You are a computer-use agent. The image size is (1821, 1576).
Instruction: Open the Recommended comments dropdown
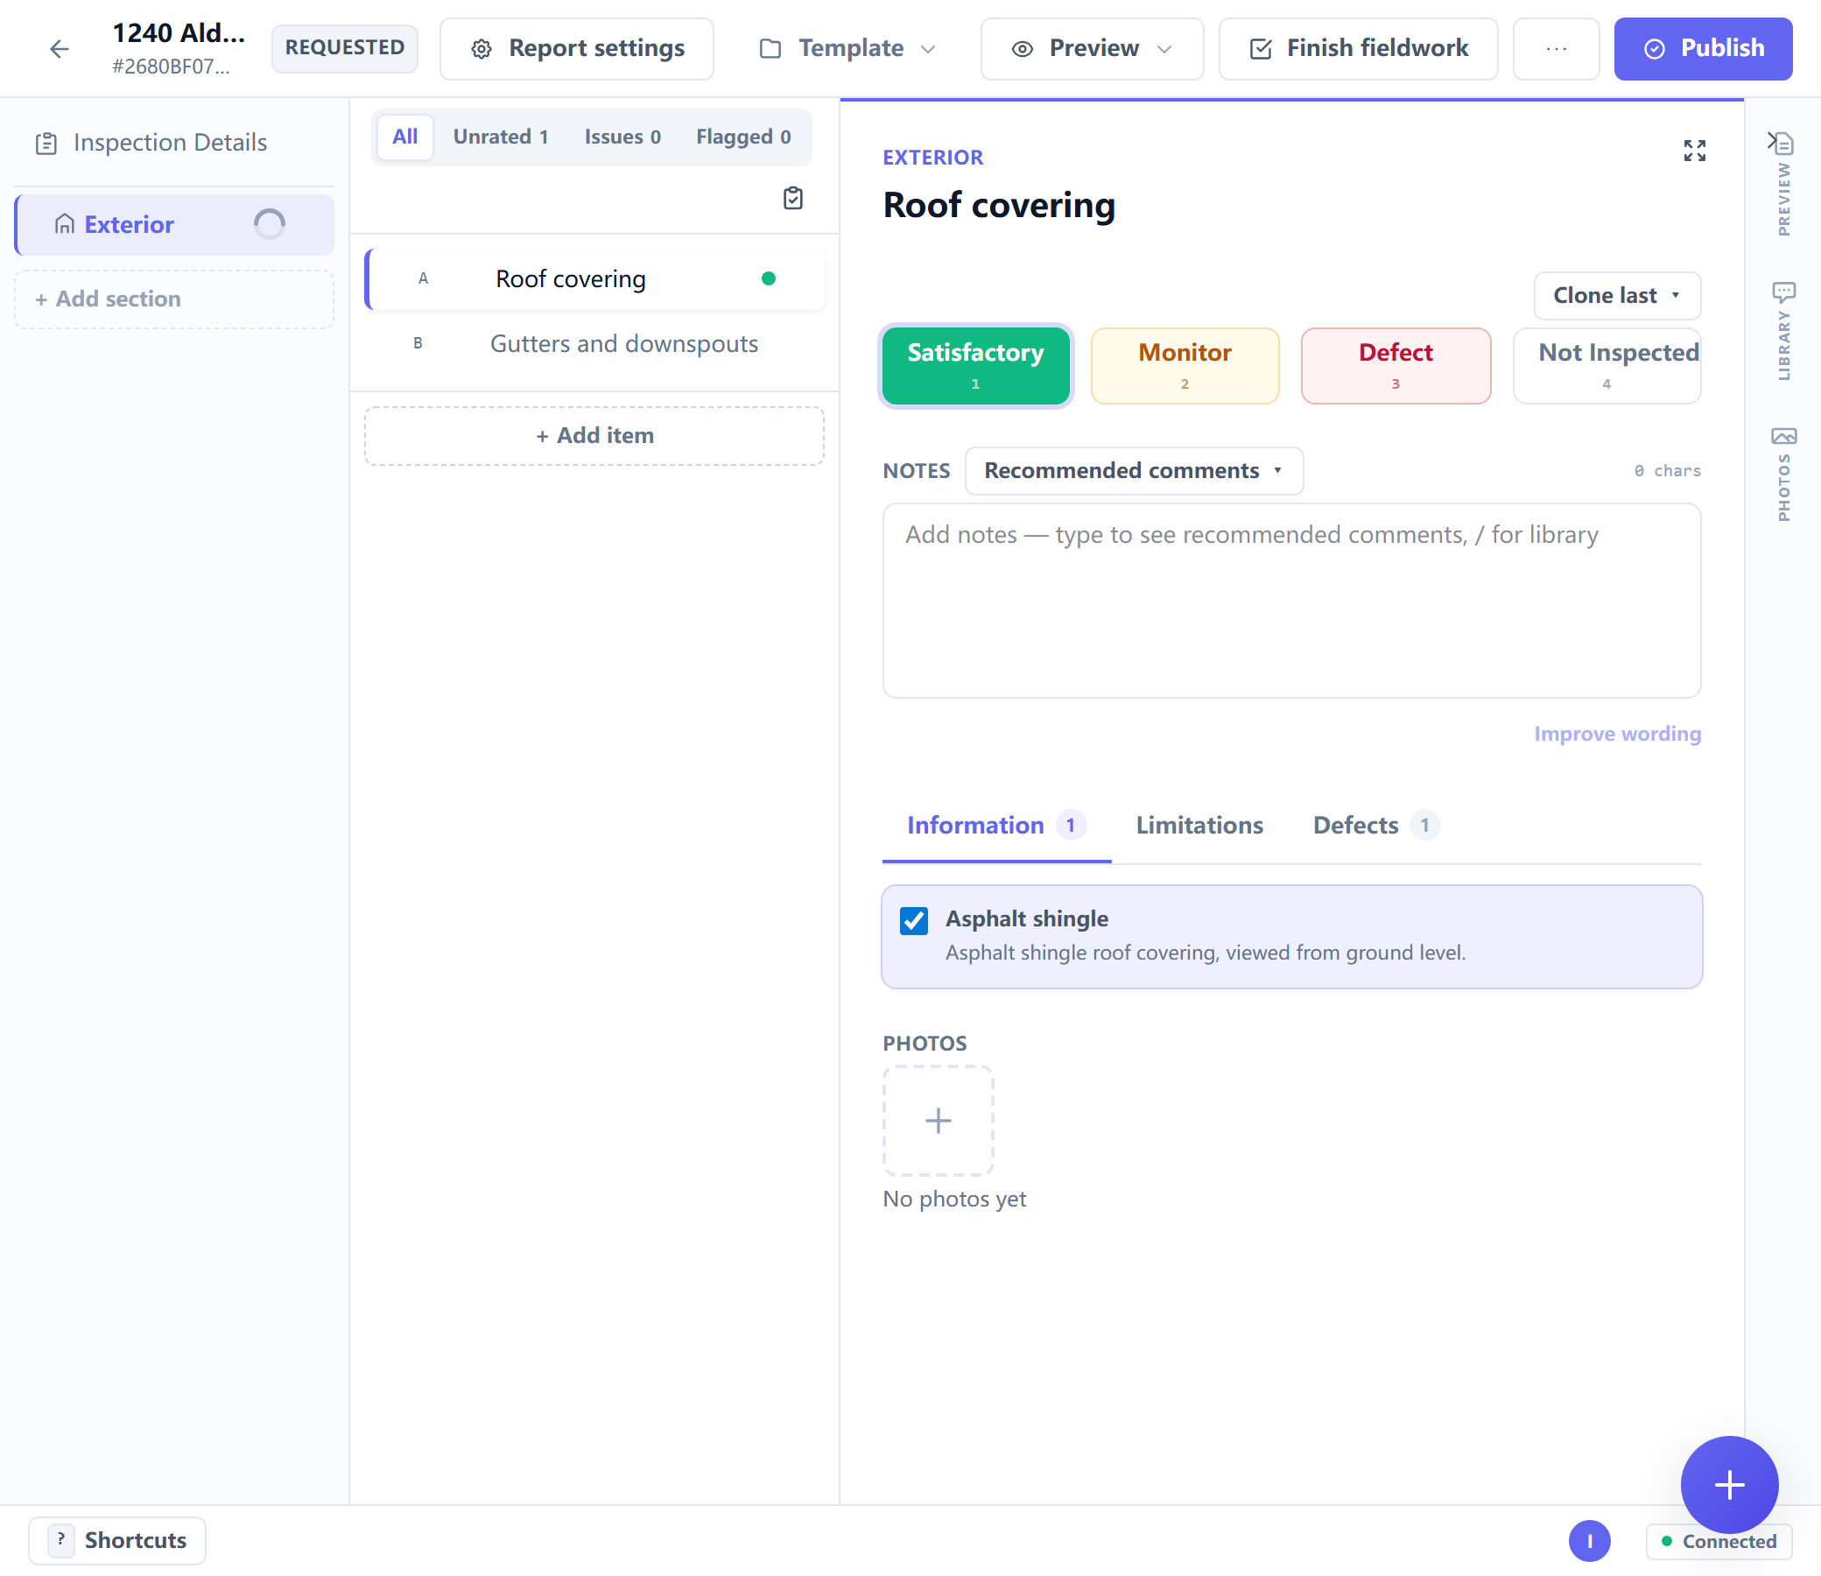point(1134,470)
